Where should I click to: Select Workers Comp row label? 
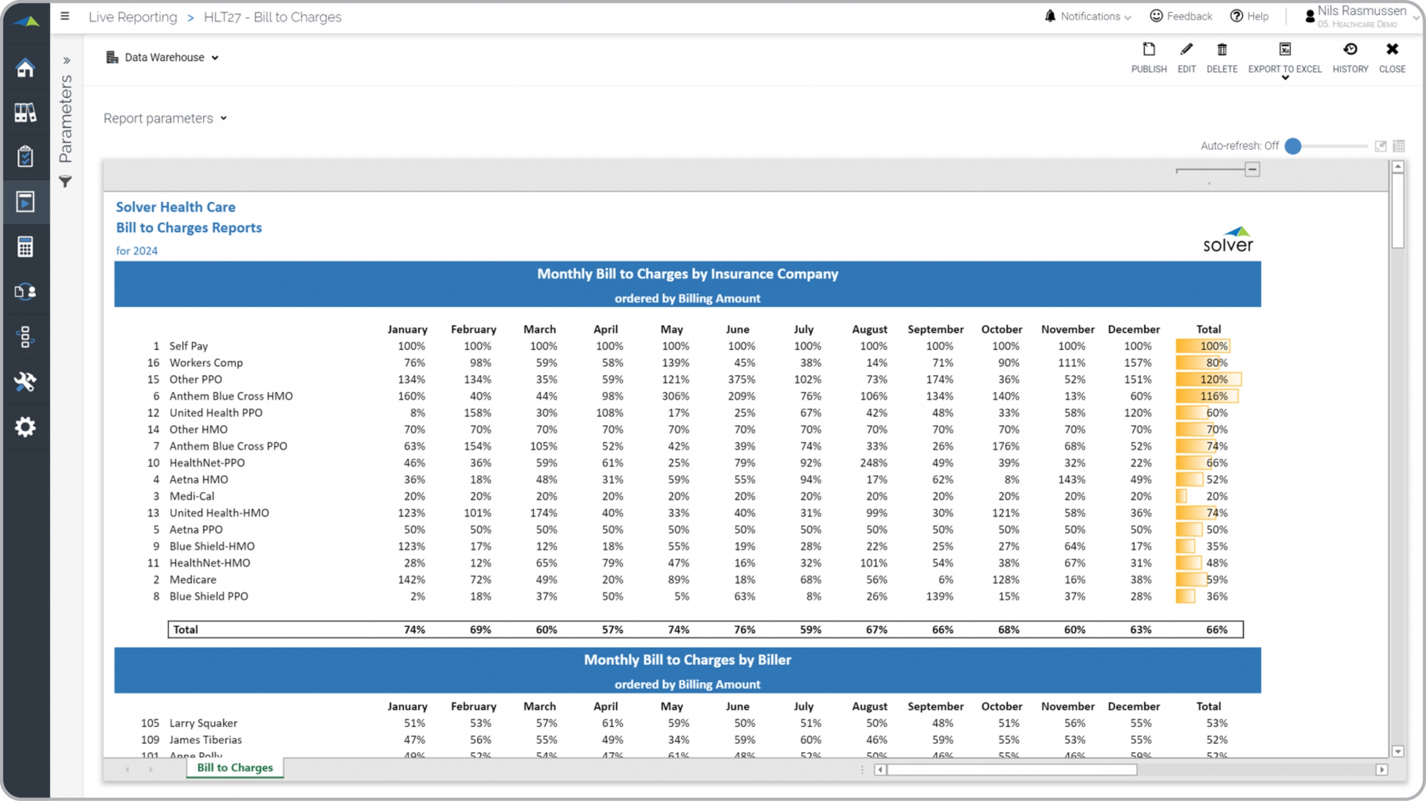(206, 363)
